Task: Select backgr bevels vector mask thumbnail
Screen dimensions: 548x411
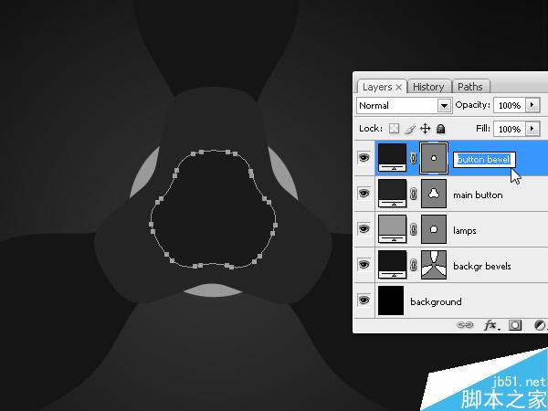Action: [x=433, y=265]
